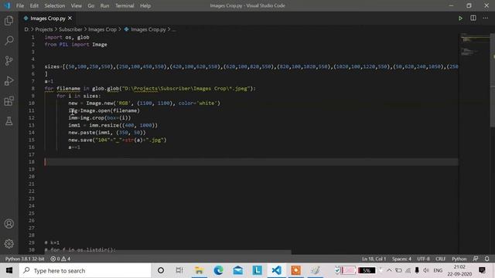Open Microsoft Edge from taskbar
495x278 pixels.
(218, 270)
